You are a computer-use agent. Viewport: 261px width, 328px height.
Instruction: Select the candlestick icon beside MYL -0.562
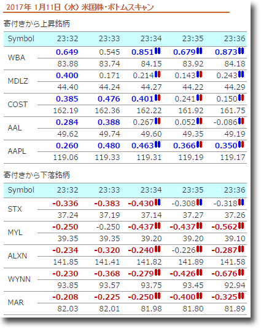point(241,226)
